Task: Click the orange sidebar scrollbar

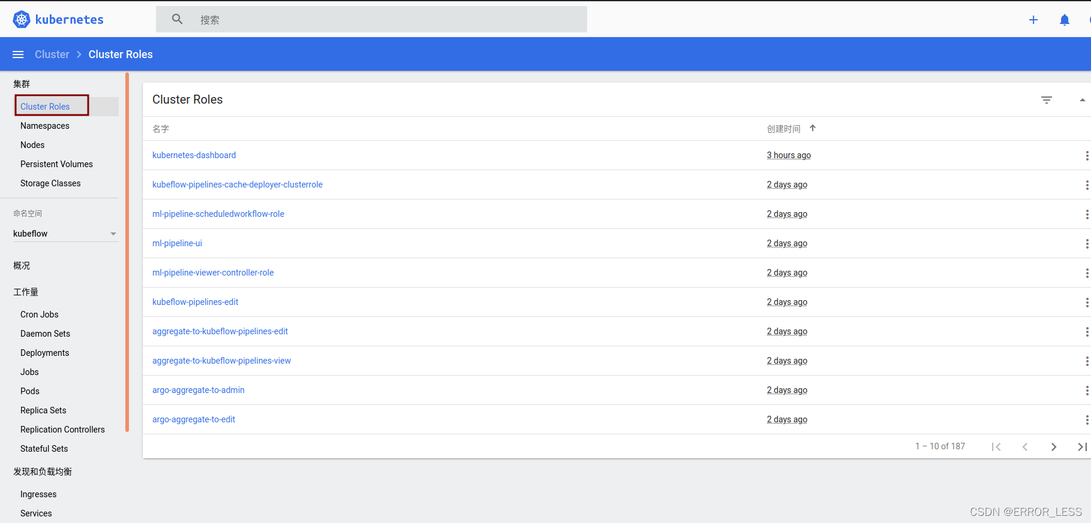Action: point(127,252)
